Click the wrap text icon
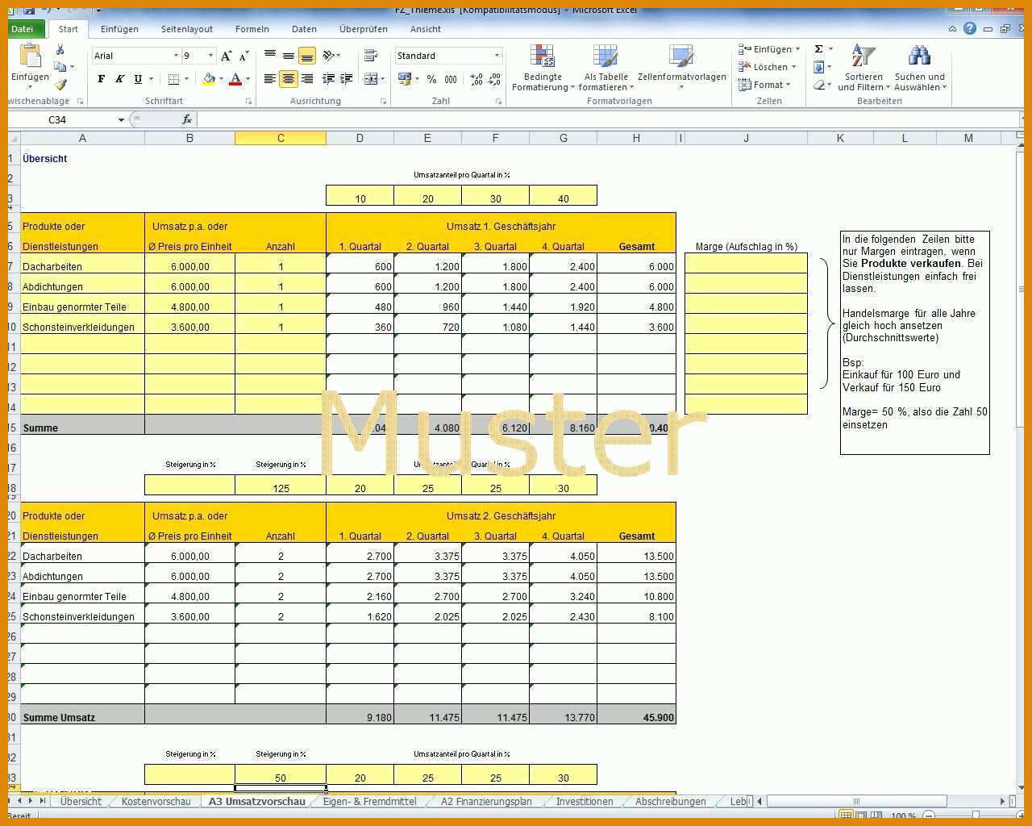 click(371, 56)
